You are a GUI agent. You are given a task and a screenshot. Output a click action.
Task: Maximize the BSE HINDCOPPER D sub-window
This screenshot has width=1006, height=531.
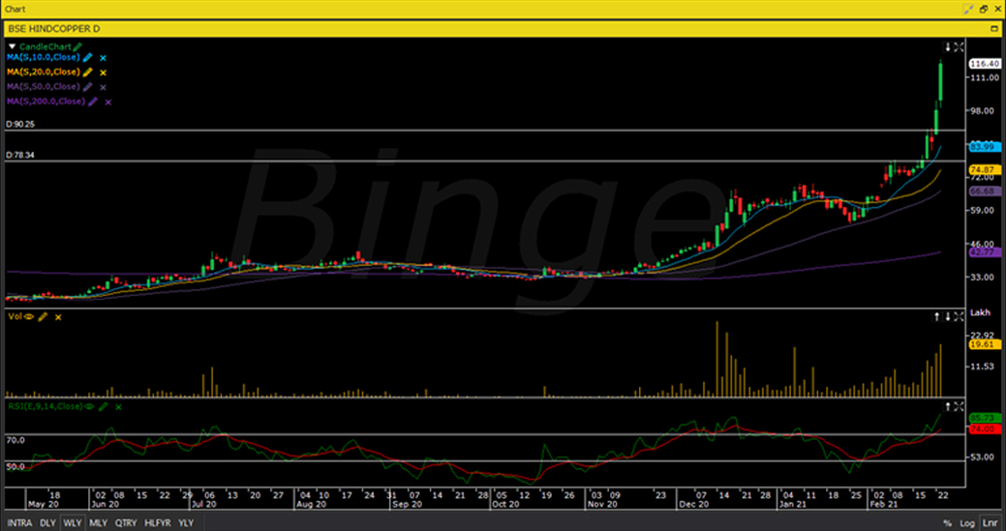coord(993,29)
